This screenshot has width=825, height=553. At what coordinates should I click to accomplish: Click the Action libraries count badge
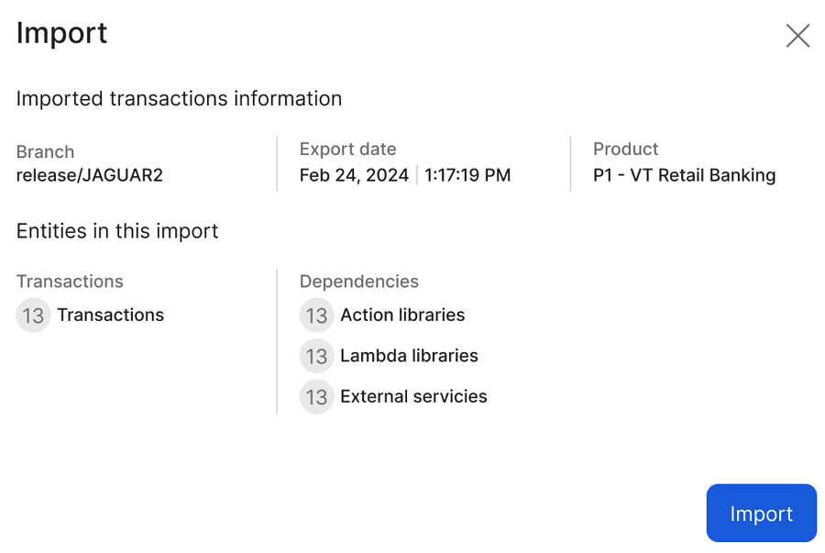[316, 315]
